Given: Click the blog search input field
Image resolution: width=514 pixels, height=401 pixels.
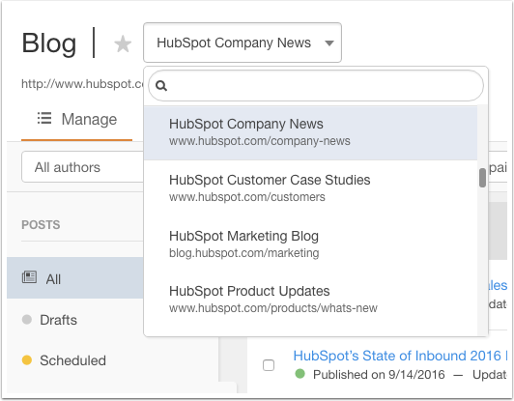Looking at the screenshot, I should click(x=316, y=86).
